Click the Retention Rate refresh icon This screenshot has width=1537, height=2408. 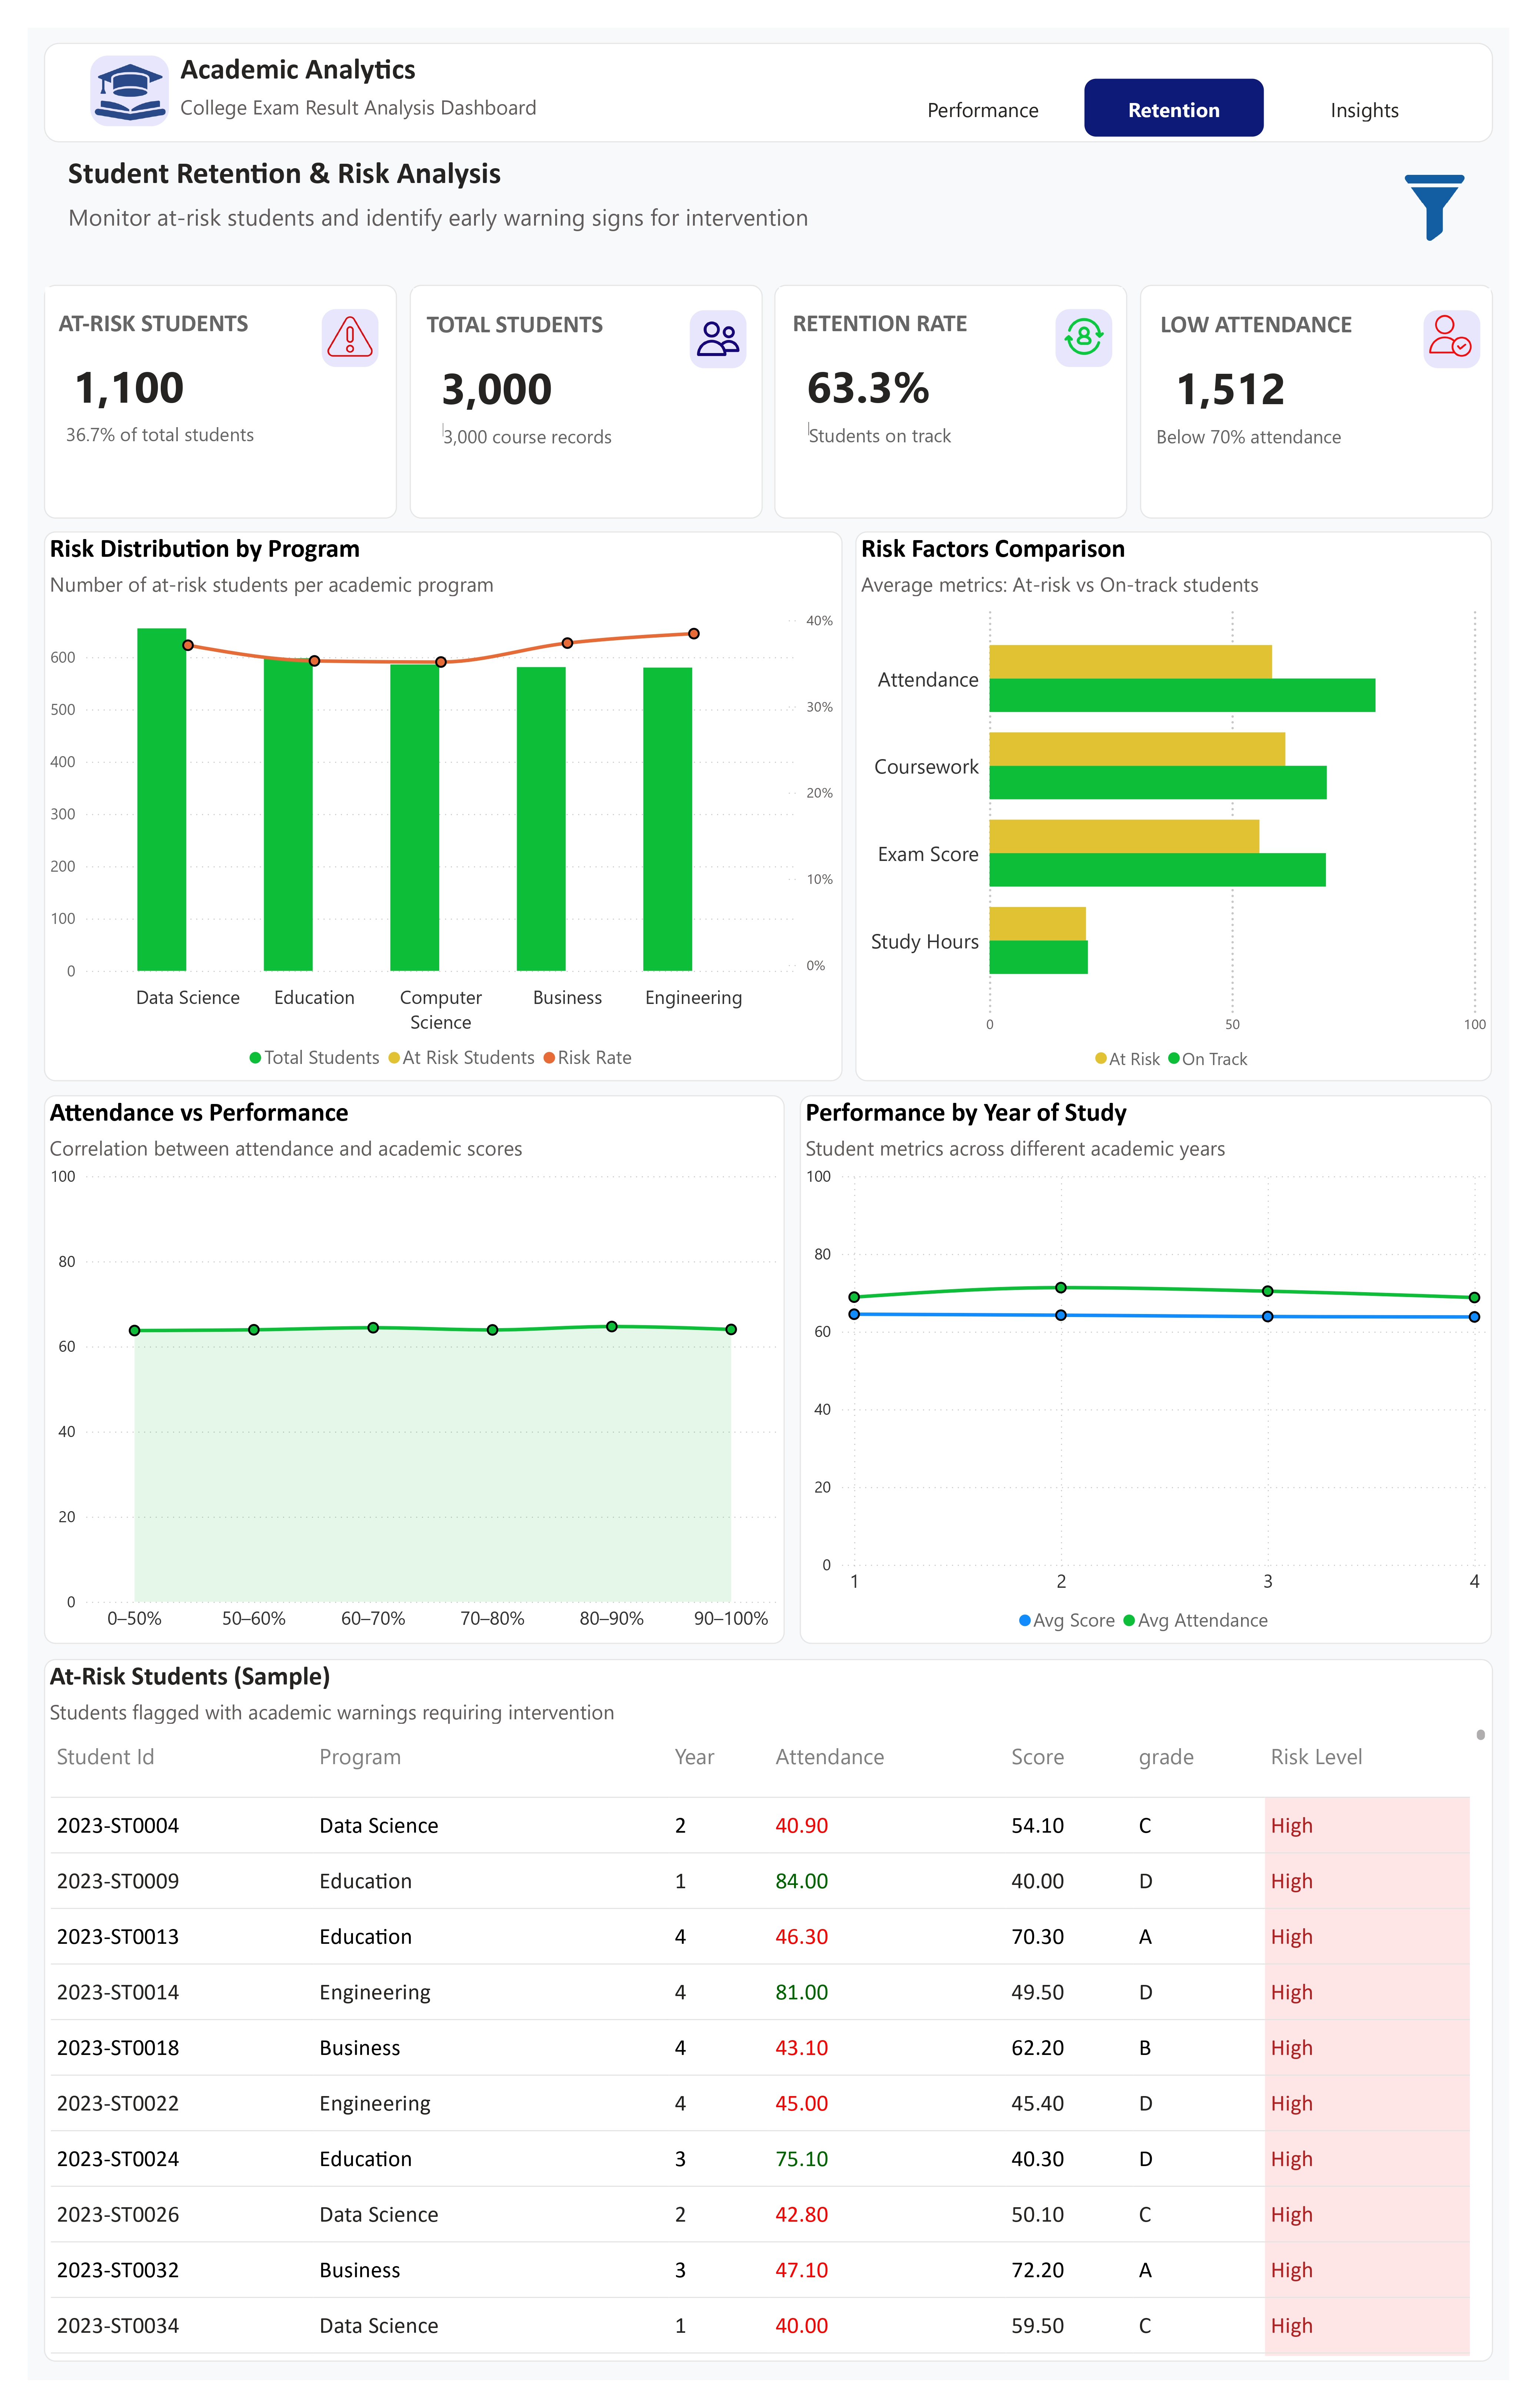pyautogui.click(x=1084, y=338)
